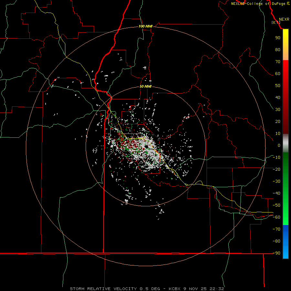Click the -10 scale label
This screenshot has width=291, height=291.
click(x=276, y=157)
